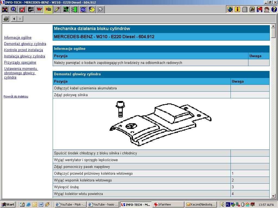
Task: Click row 'Spuścić środek chłodzący z bloku silnika'
Action: coord(161,153)
